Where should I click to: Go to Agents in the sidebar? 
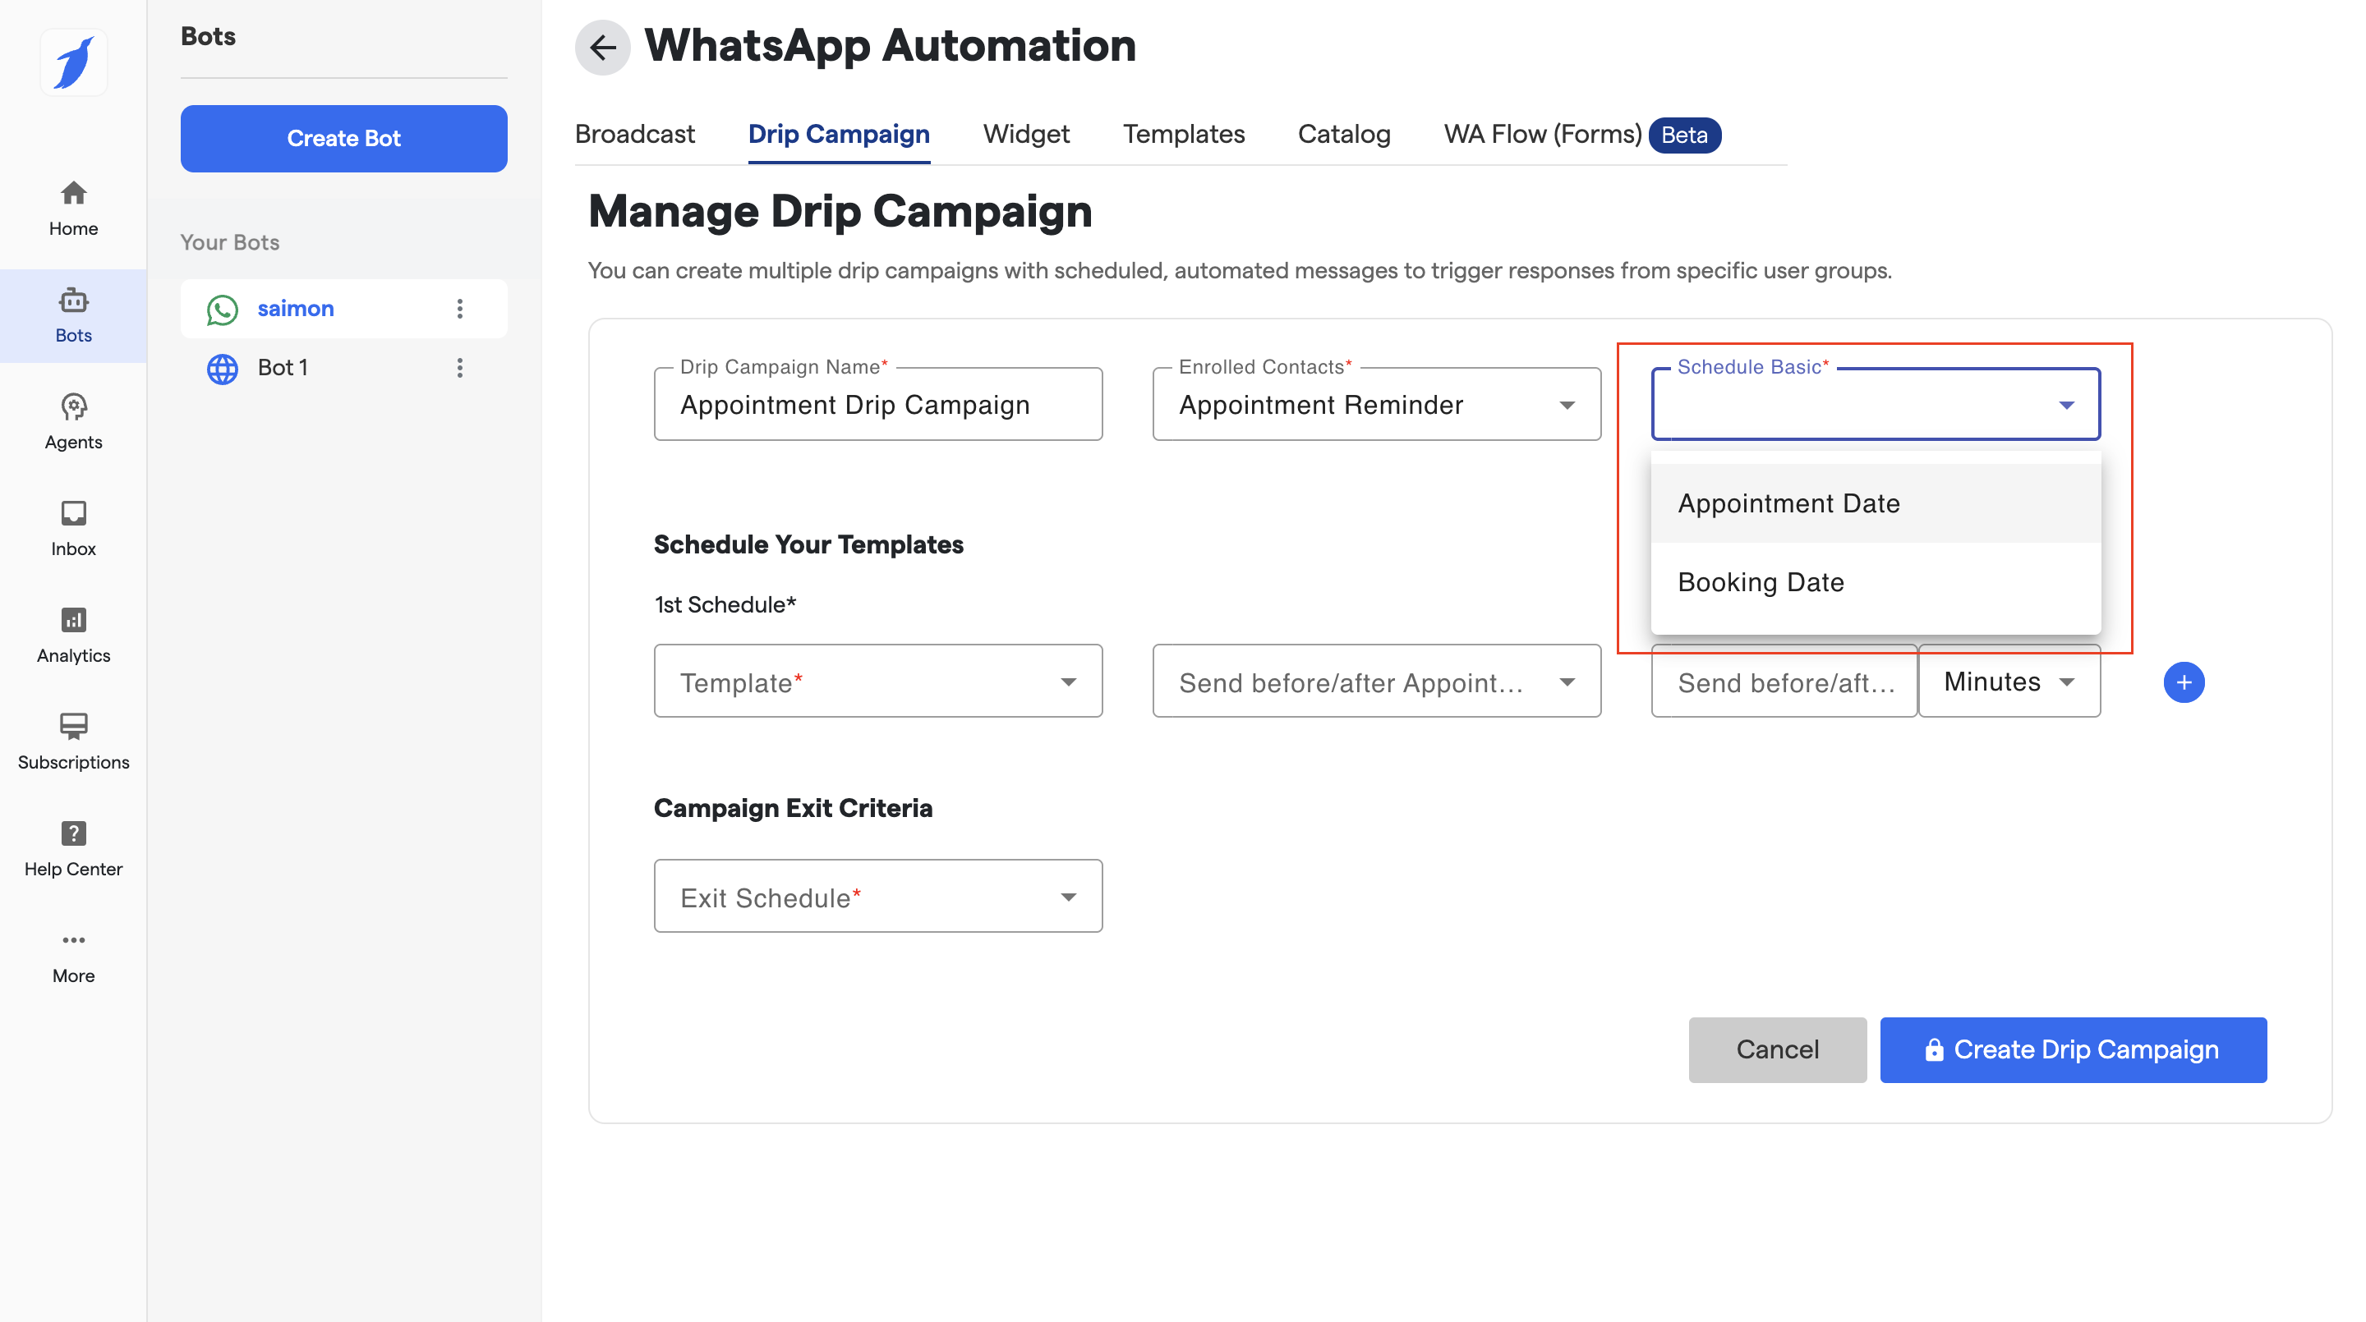[x=73, y=422]
